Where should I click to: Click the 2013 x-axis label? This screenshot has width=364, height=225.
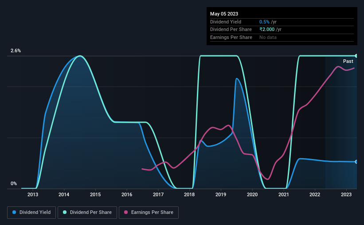tap(33, 194)
